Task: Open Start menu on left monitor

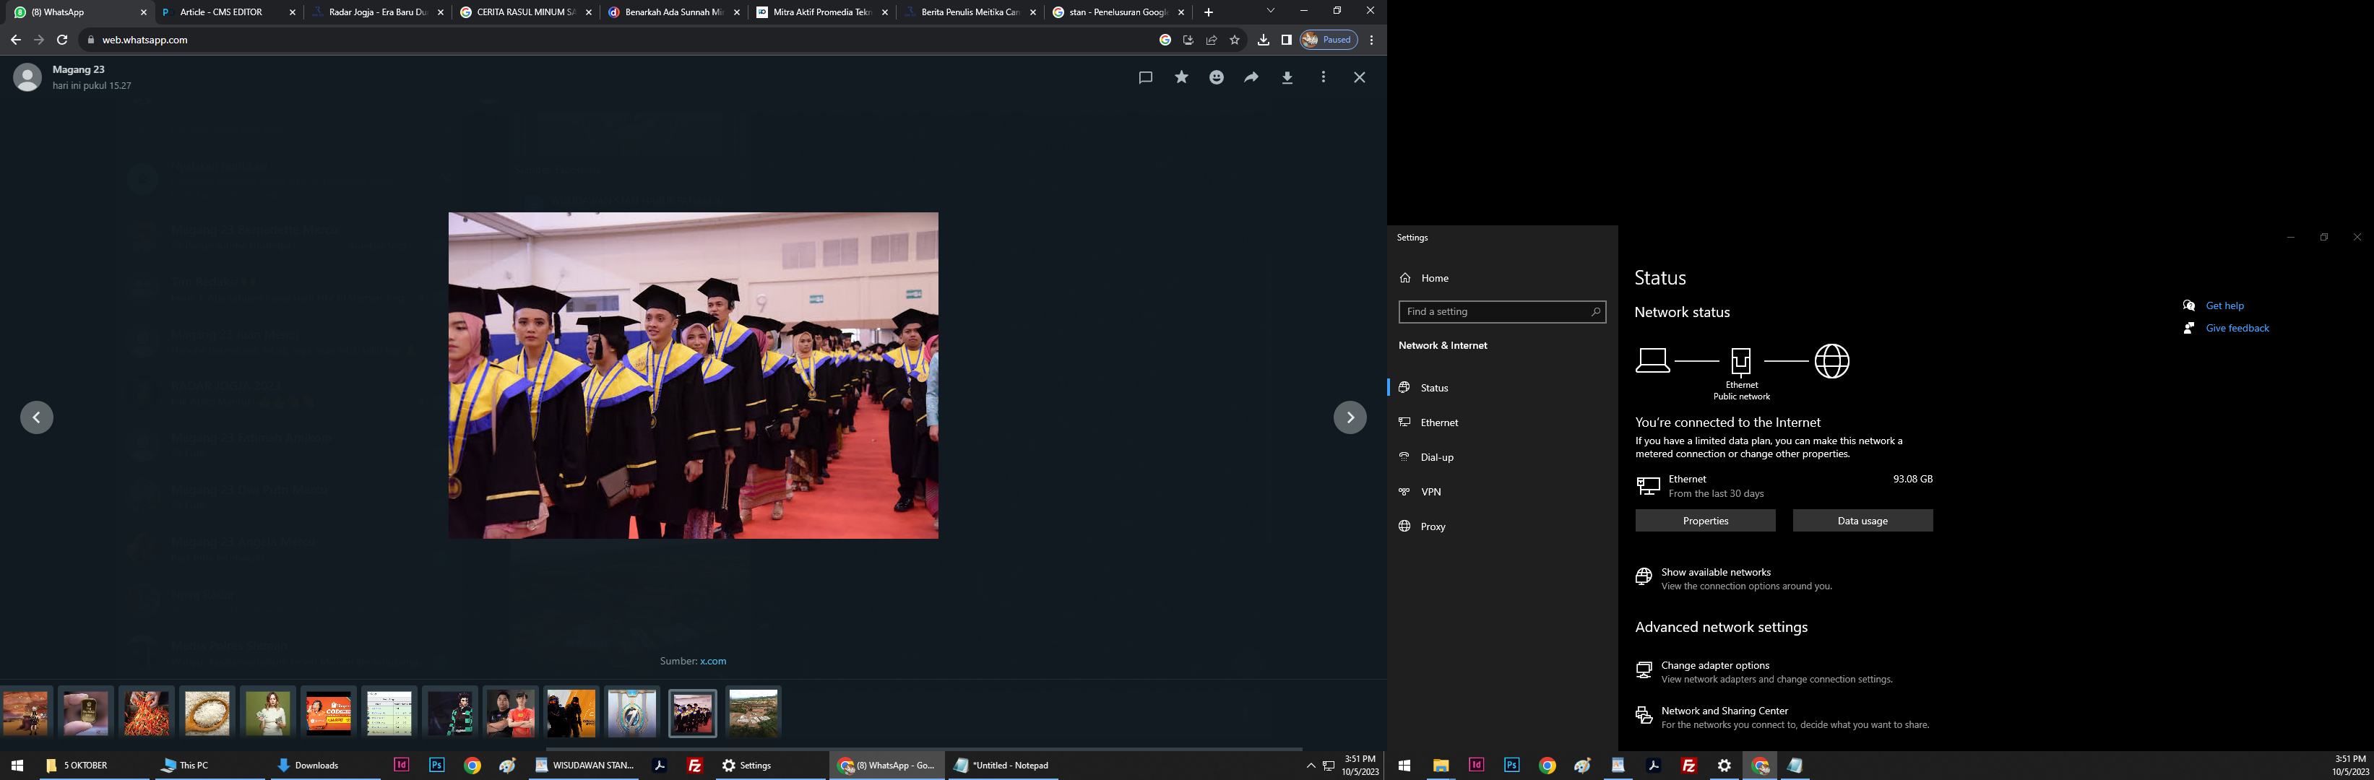Action: coord(17,766)
